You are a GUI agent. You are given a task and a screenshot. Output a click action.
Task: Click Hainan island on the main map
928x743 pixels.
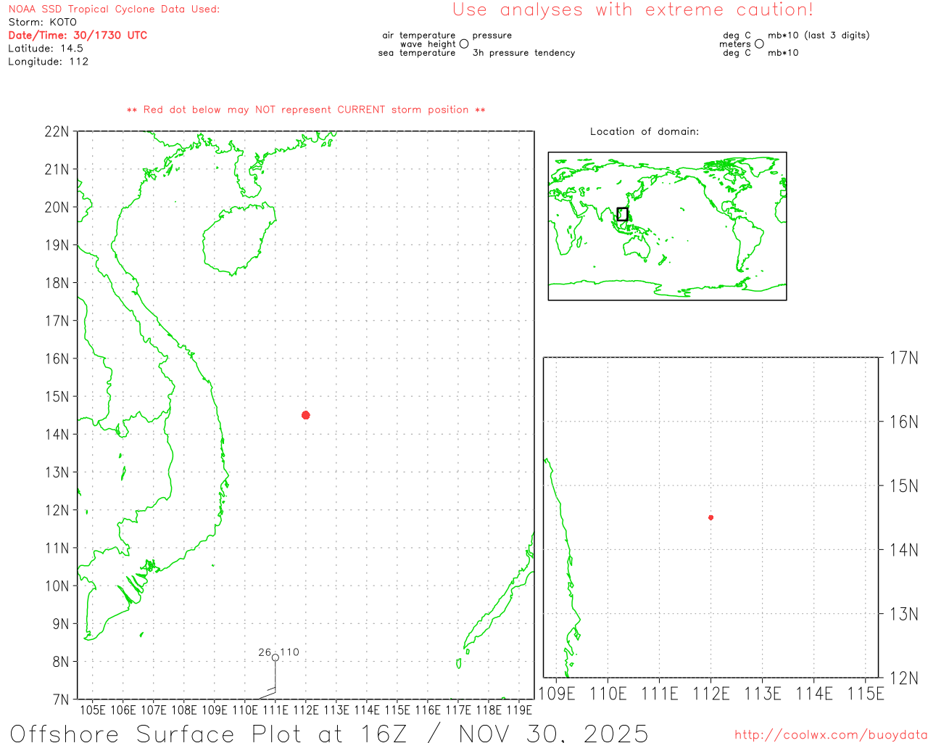pyautogui.click(x=239, y=238)
